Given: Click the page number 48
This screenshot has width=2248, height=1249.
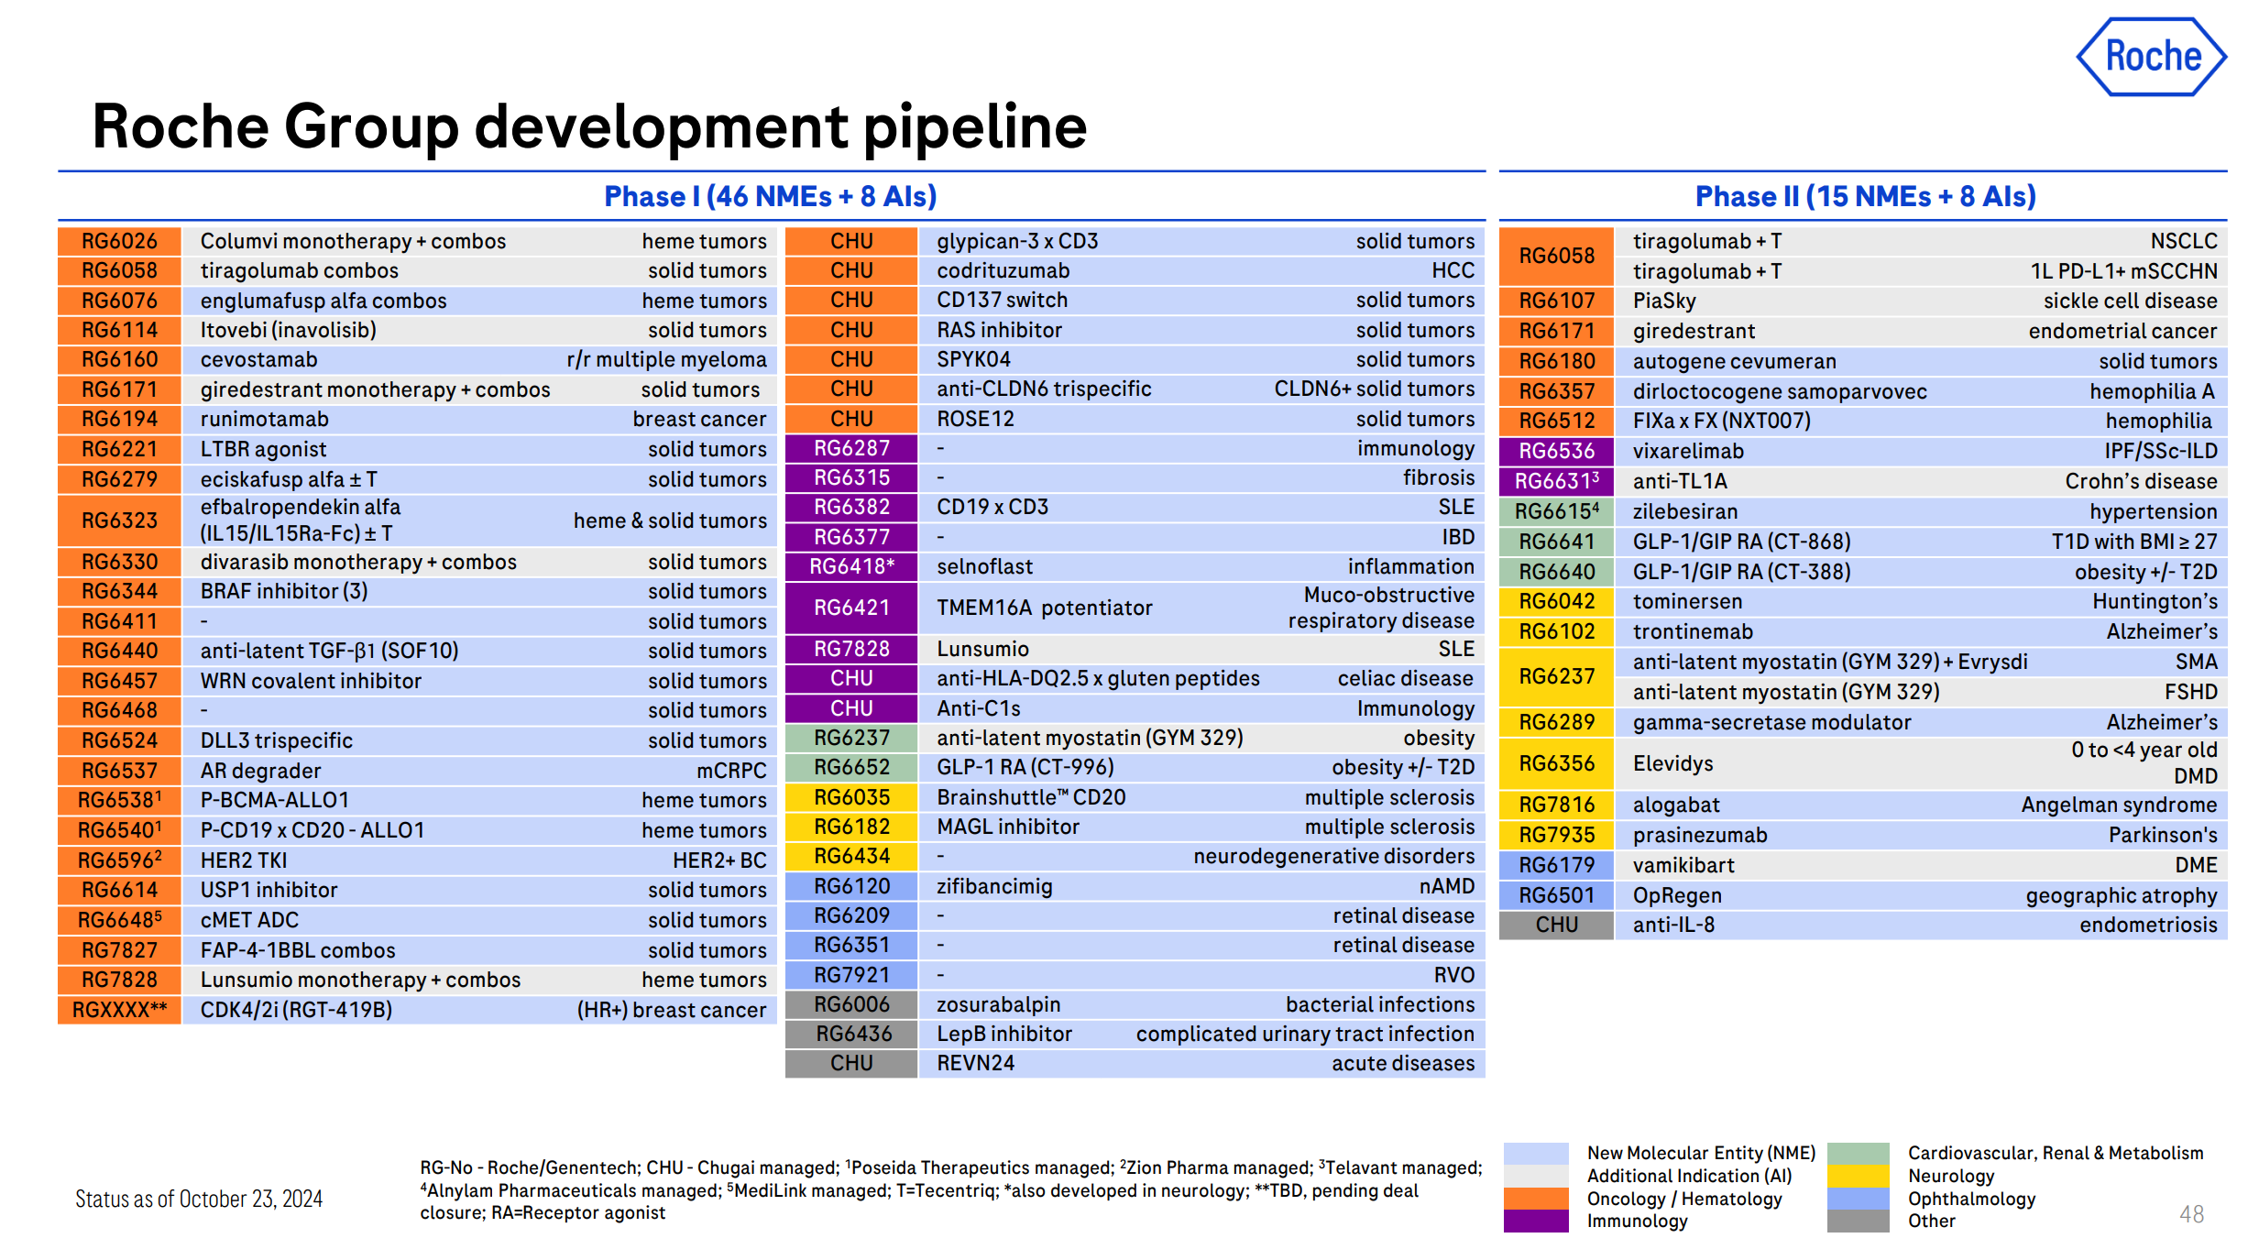Looking at the screenshot, I should coord(2191,1214).
